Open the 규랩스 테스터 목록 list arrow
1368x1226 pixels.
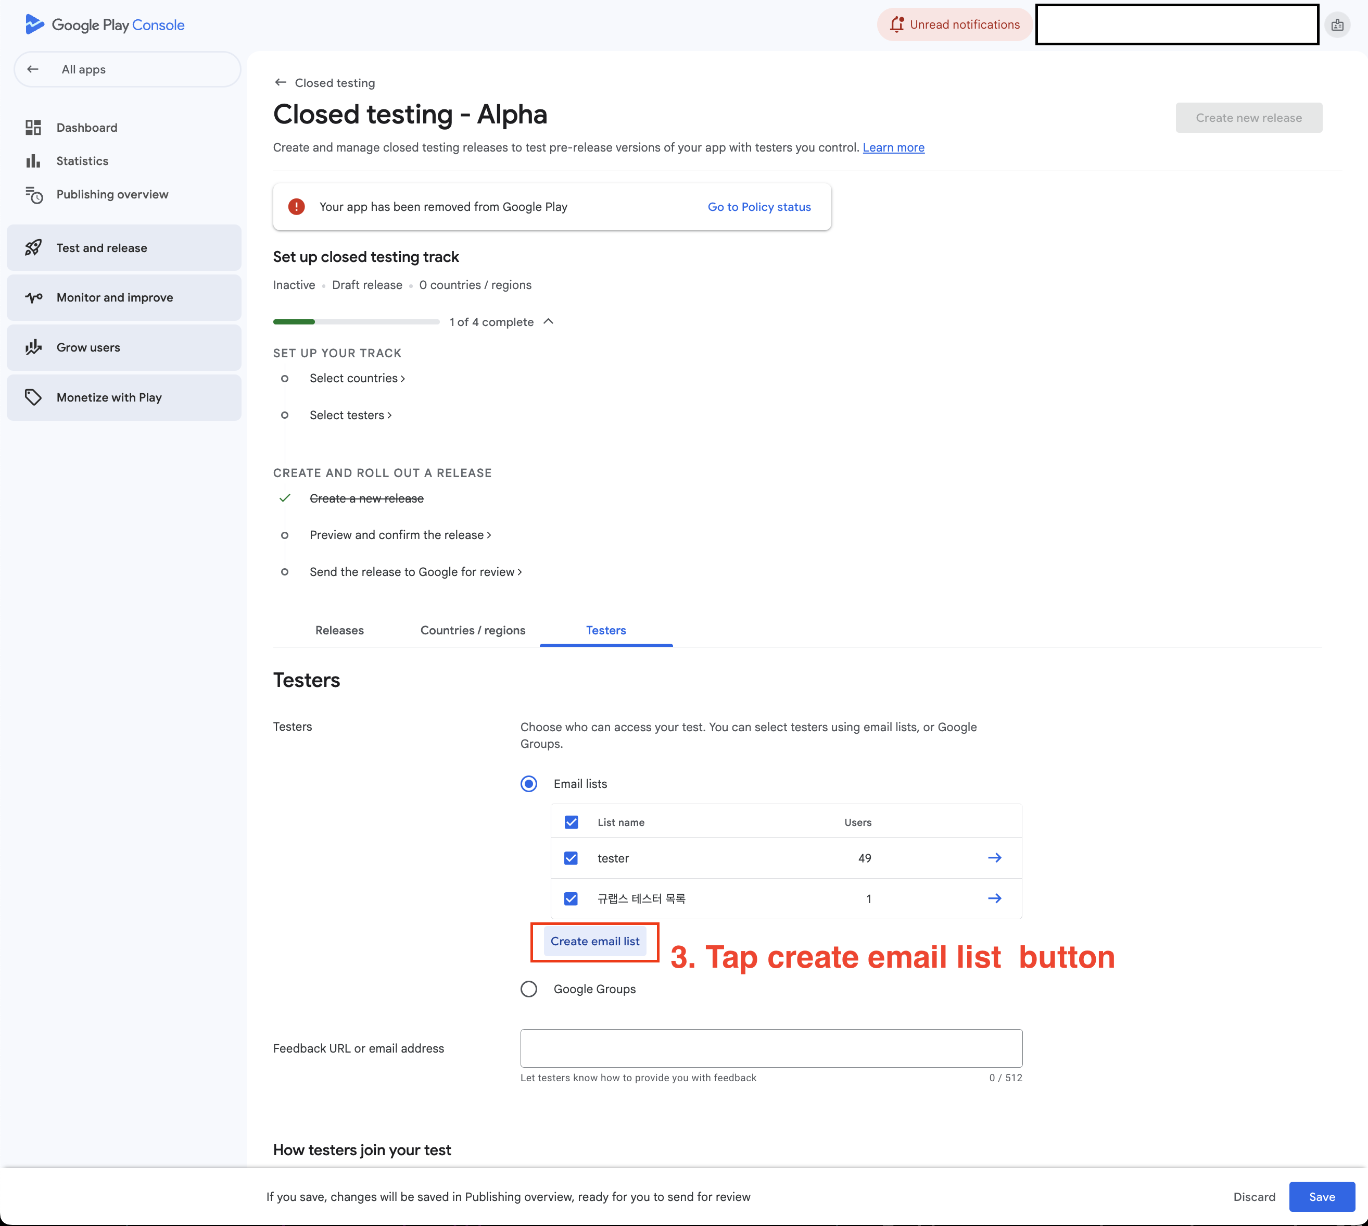(x=994, y=898)
